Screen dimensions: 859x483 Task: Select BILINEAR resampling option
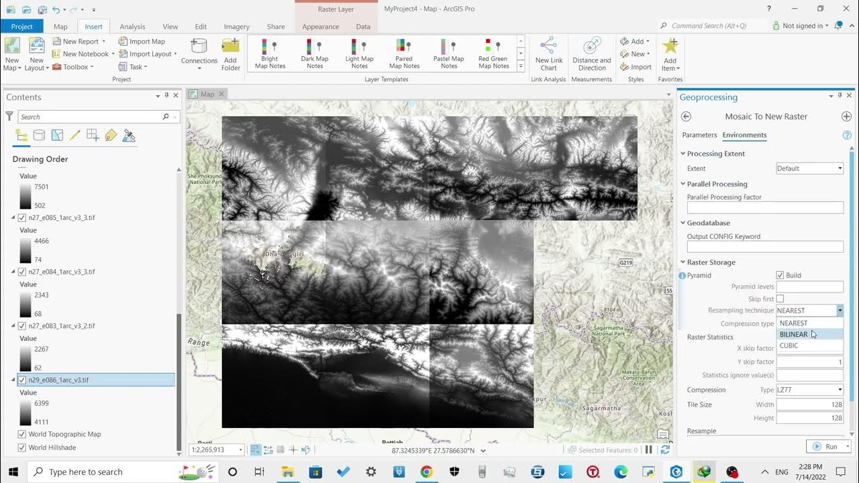coord(809,335)
